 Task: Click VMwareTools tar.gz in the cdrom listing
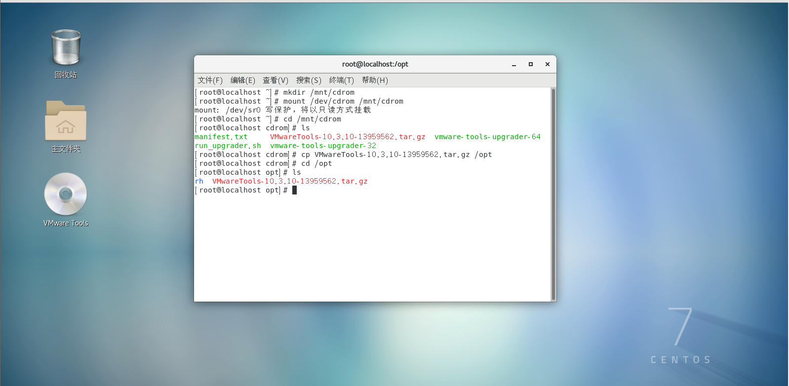coord(348,137)
